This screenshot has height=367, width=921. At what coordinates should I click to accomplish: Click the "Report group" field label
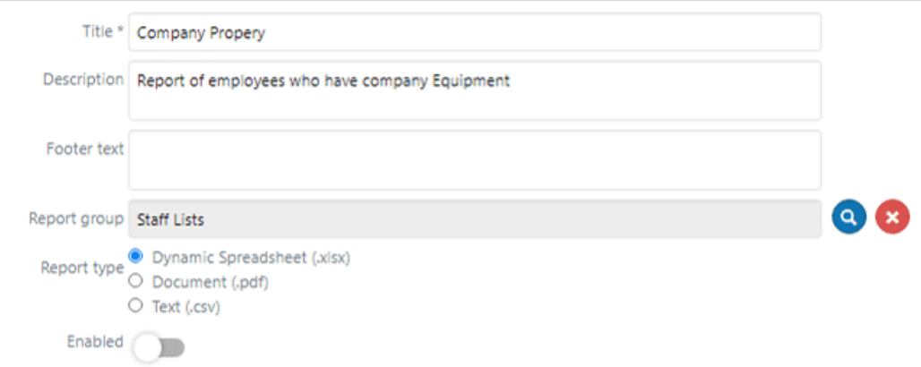76,219
